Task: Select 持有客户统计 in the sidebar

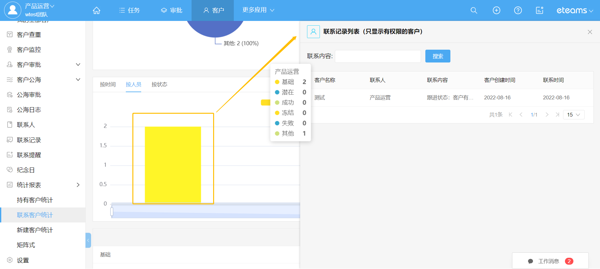Action: click(35, 200)
